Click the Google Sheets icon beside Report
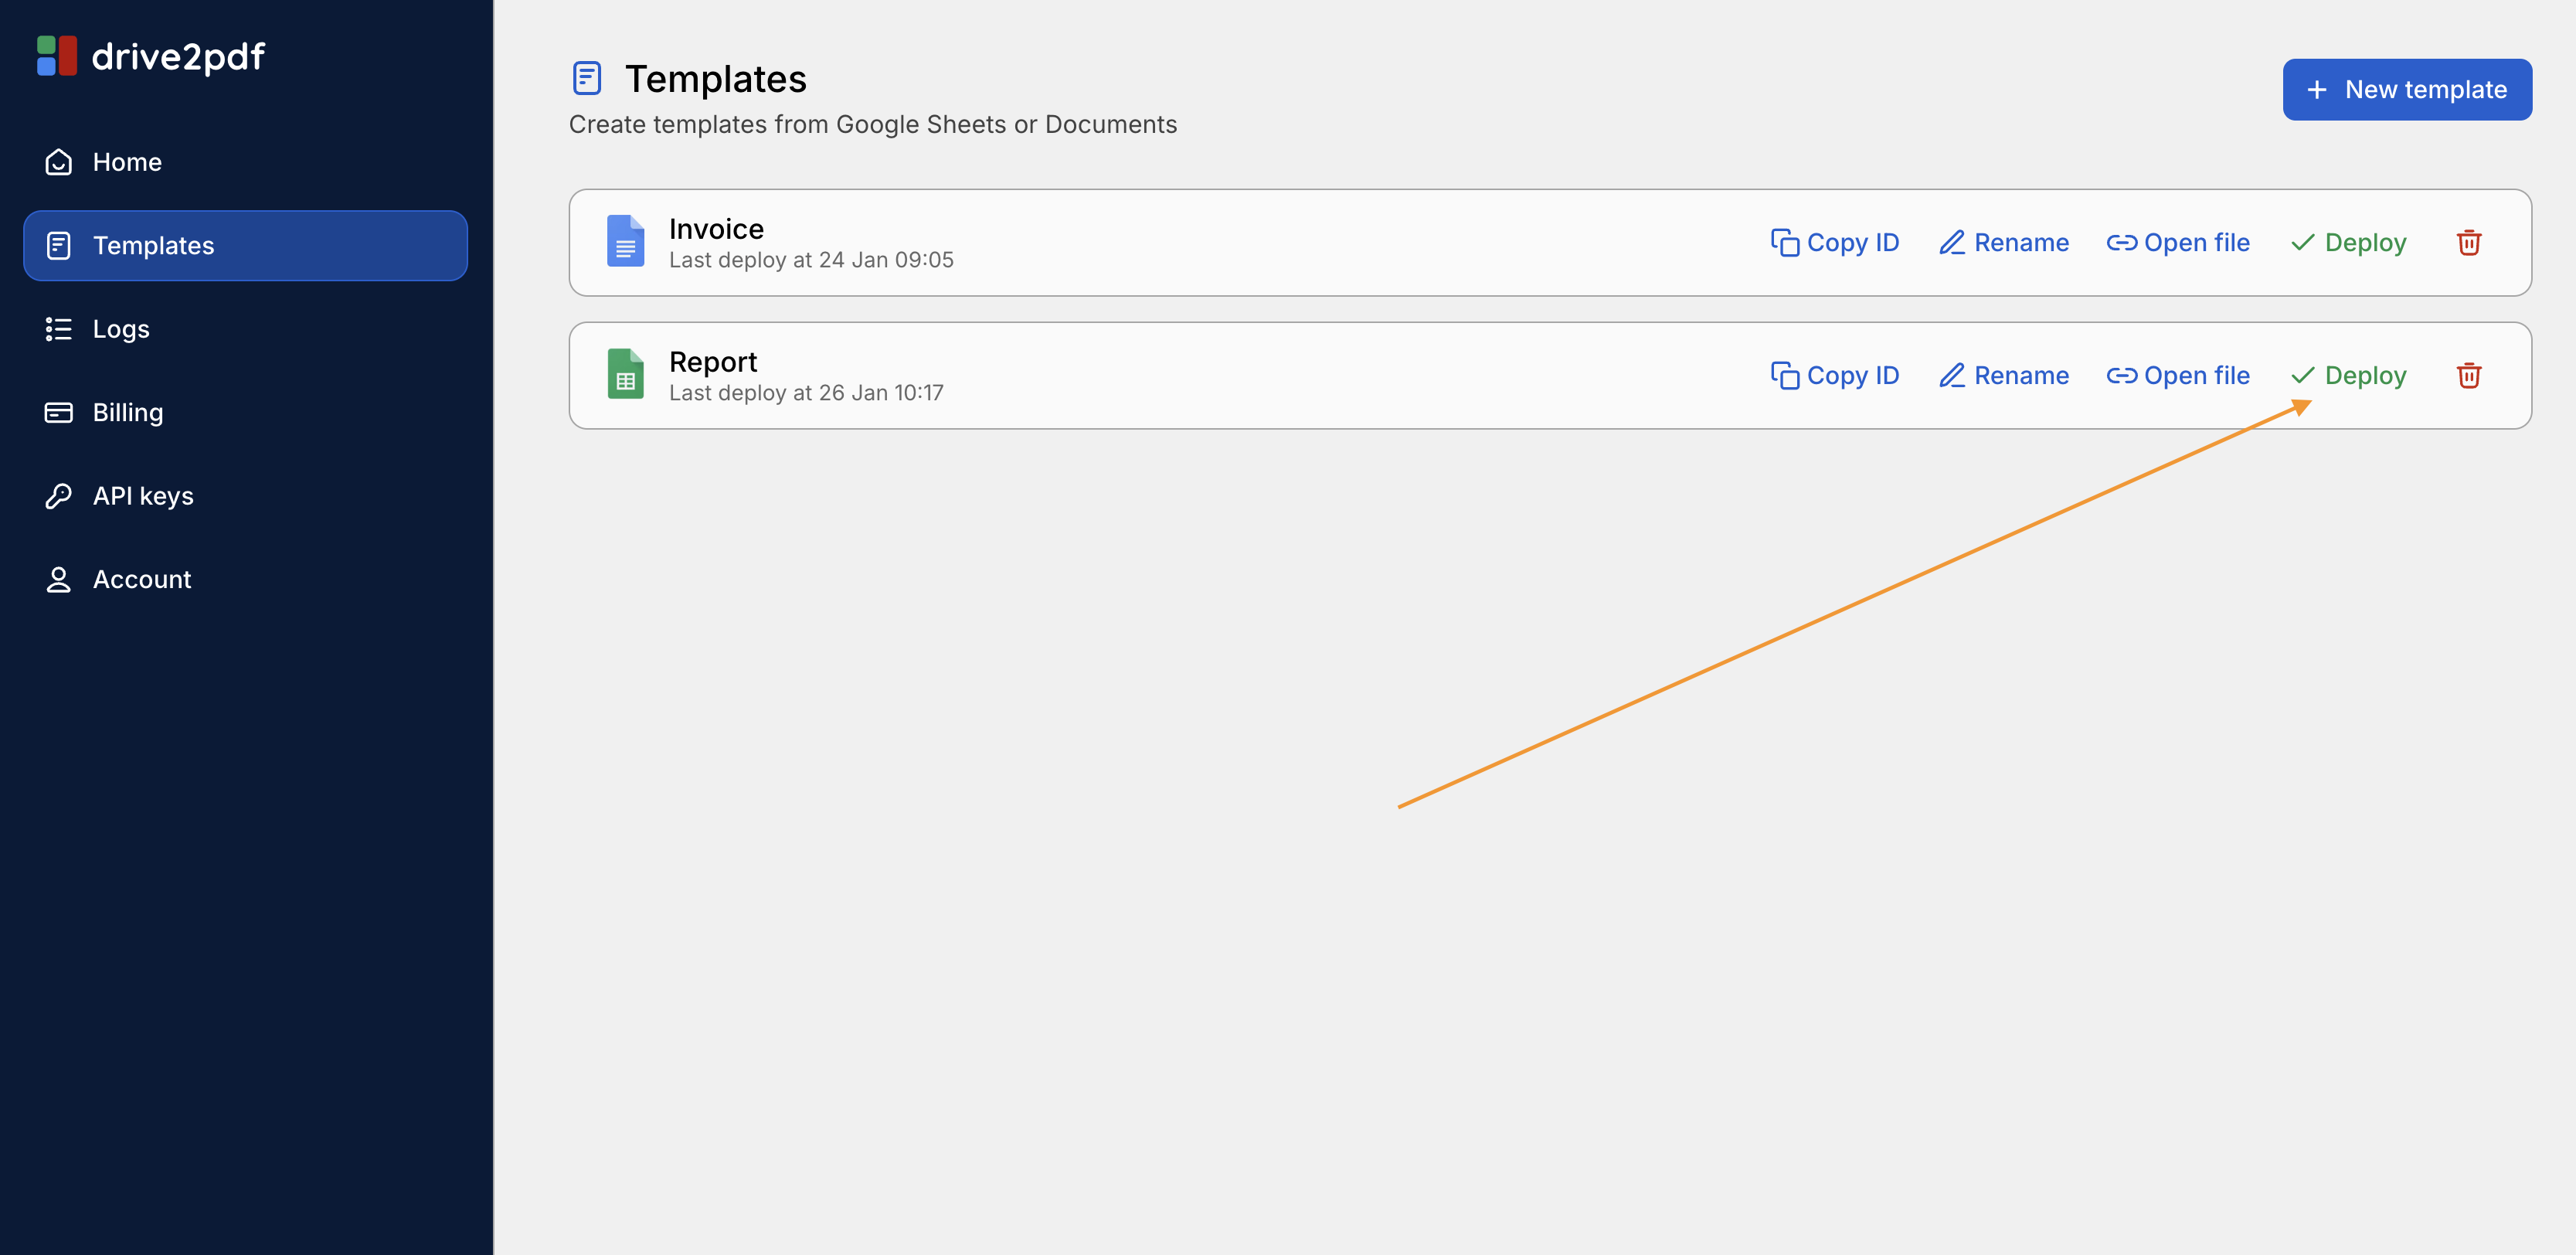 [625, 374]
